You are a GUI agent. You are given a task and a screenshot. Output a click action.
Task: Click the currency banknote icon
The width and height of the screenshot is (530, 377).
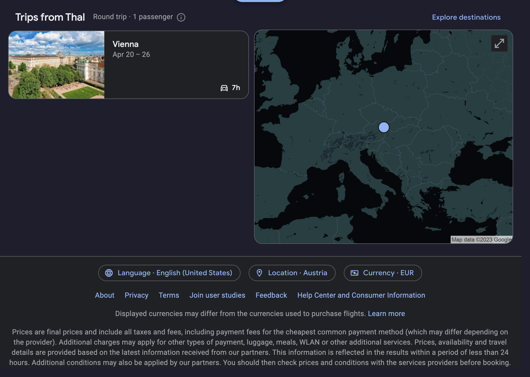(x=355, y=273)
